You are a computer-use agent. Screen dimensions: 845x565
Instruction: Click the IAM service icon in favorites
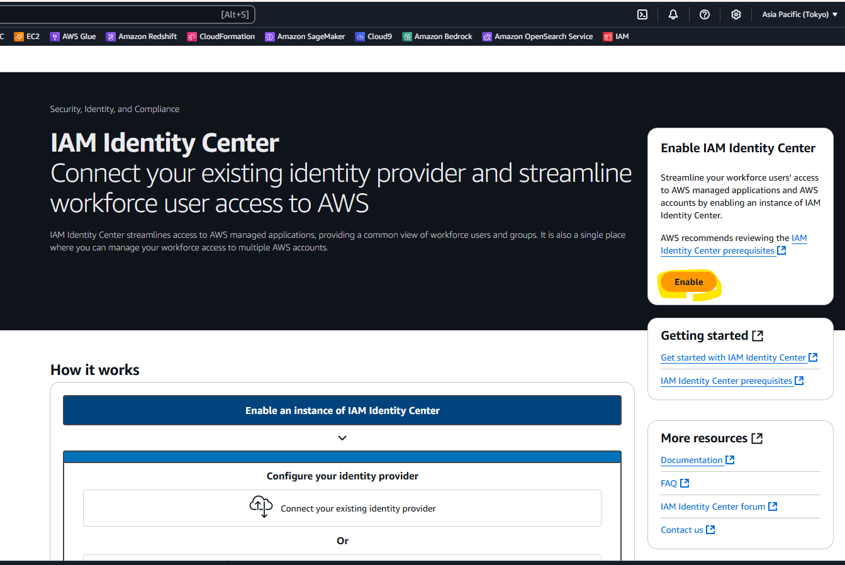[x=608, y=36]
